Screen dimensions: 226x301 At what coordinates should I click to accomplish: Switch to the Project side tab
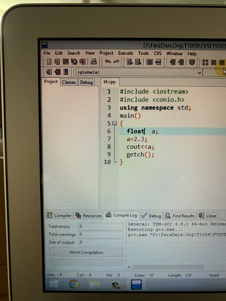coord(51,82)
